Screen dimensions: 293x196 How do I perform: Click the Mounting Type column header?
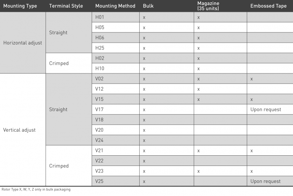pyautogui.click(x=20, y=6)
